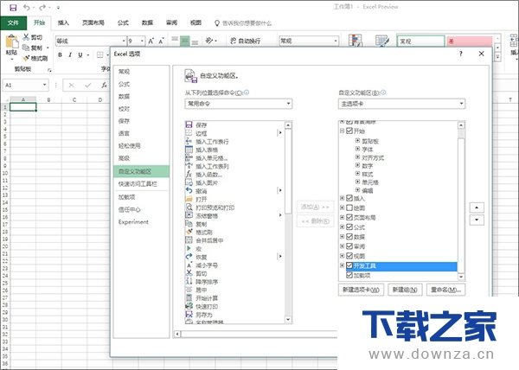Open the font size dropdown in the ribbon

(x=142, y=41)
